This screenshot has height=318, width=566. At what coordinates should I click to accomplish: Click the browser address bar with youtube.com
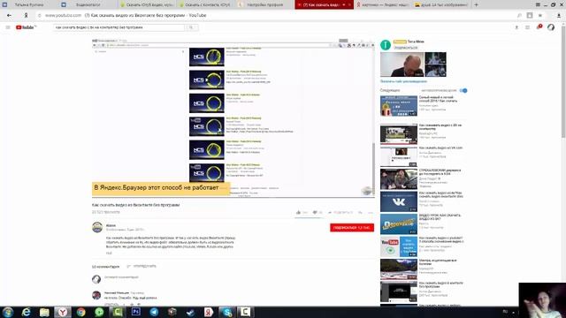tap(274, 16)
